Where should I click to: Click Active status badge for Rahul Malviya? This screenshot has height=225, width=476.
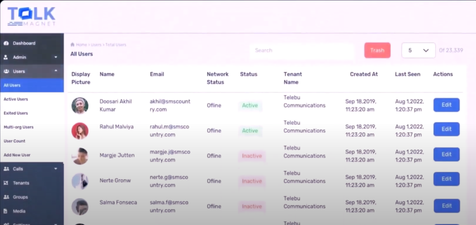coord(250,131)
